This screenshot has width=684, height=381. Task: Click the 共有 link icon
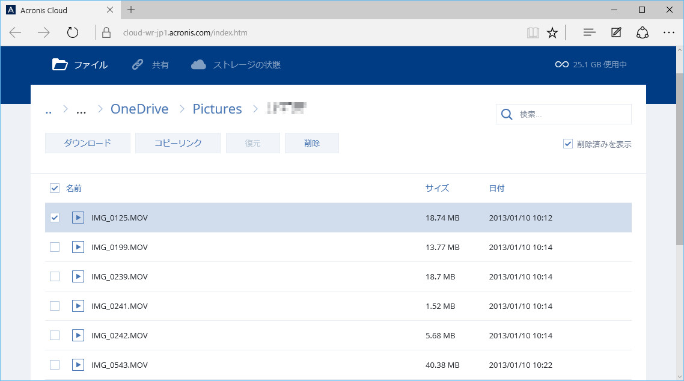pyautogui.click(x=137, y=64)
